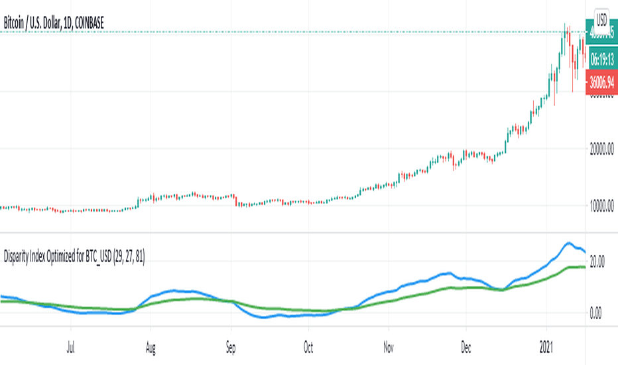Image resolution: width=618 pixels, height=365 pixels.
Task: Click the Nov time axis marker
Action: pos(388,348)
